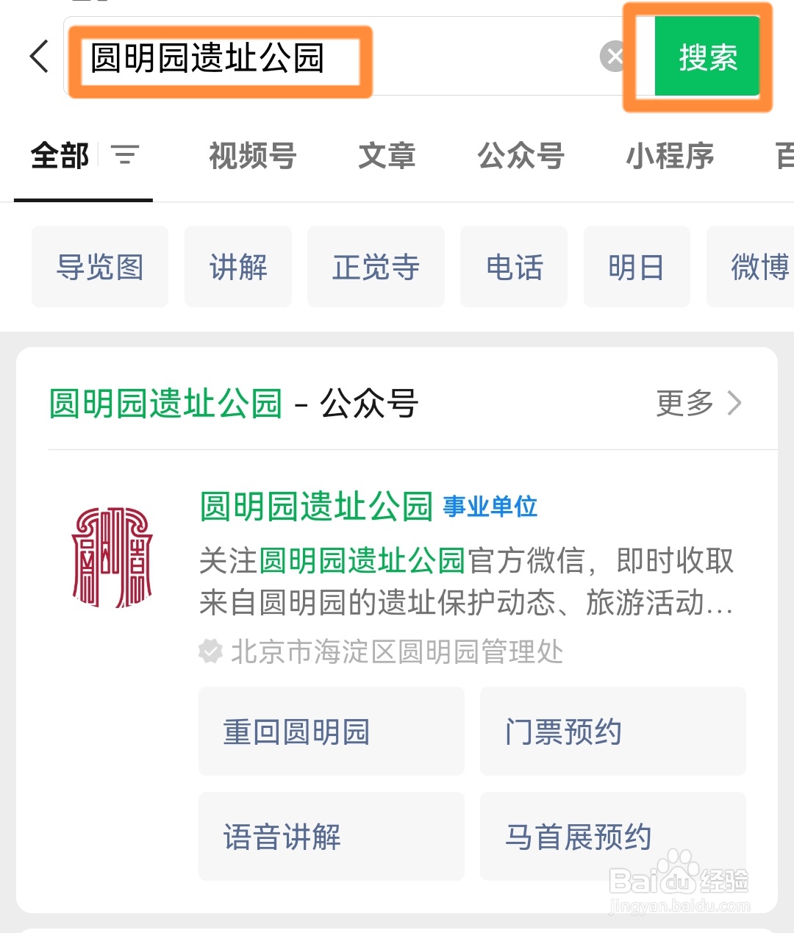Click the green 搜索 button
Viewport: 794px width, 933px height.
[707, 57]
